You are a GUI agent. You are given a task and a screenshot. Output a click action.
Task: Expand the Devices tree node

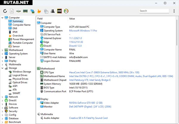coord(2,104)
